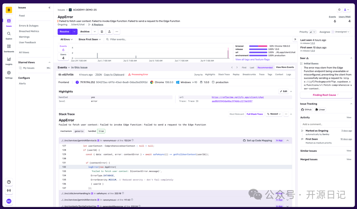Switch to Full Stack Trace view

pyautogui.click(x=255, y=114)
